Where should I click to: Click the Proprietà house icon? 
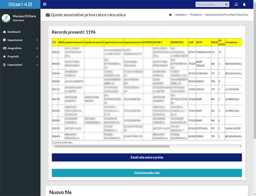coord(4,56)
